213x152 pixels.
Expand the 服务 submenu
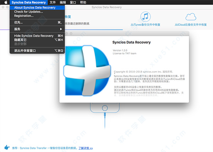click(x=37, y=29)
